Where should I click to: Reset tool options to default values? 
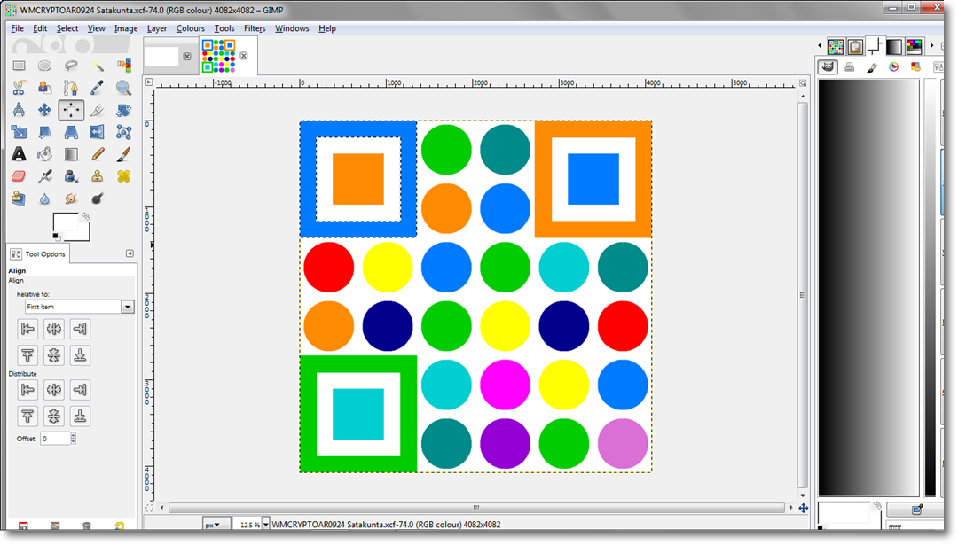pos(120,526)
